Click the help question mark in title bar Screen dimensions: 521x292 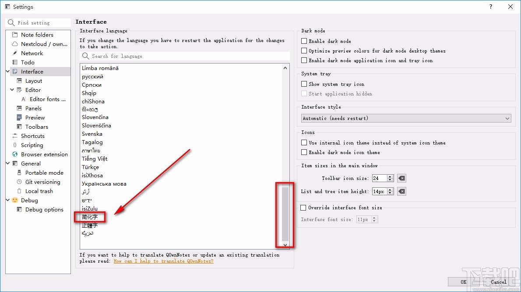tap(491, 7)
